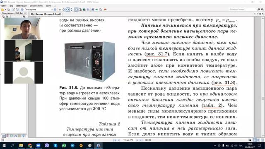Click the select image tool icon
The height and width of the screenshot is (149, 265).
pyautogui.click(x=84, y=10)
